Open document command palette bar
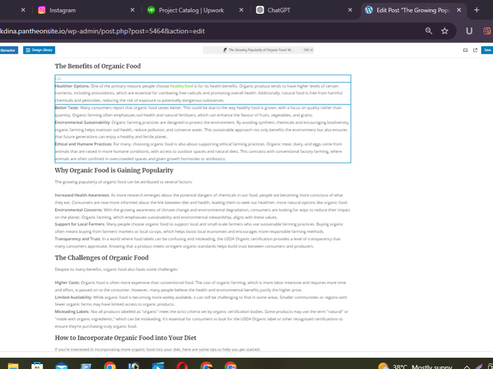Image resolution: width=493 pixels, height=369 pixels. point(258,50)
